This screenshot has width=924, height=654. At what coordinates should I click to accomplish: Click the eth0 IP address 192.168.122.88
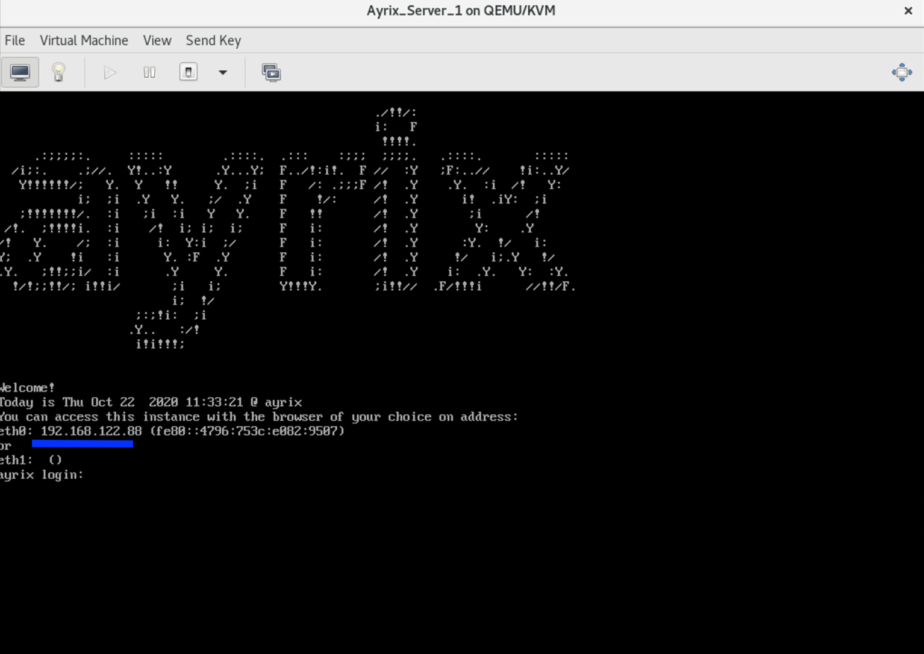tap(91, 431)
